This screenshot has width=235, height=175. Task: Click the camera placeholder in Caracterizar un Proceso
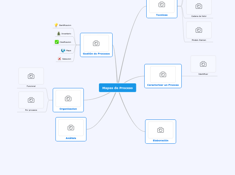click(x=163, y=74)
